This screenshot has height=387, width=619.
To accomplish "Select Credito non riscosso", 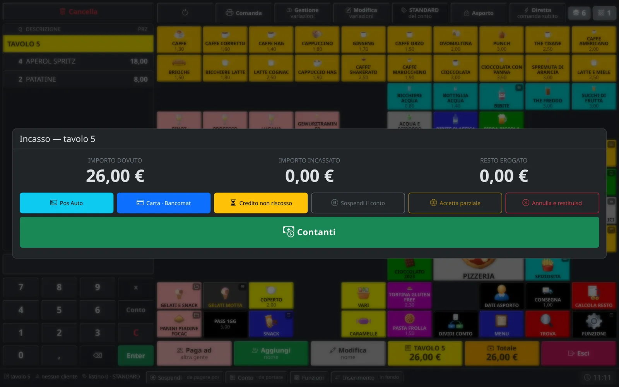I will coord(261,203).
